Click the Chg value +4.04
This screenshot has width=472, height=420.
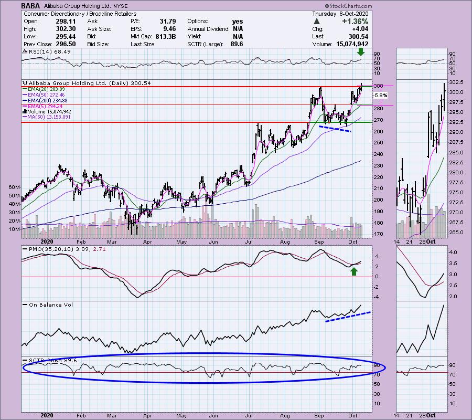(x=360, y=29)
